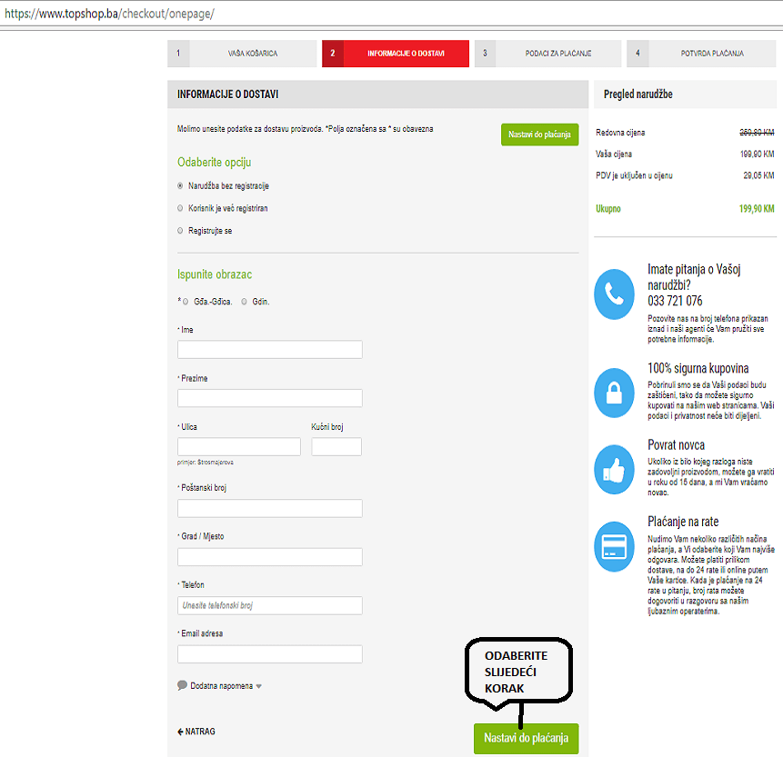Go back using the NATRAG link
Viewport: 783px width, 757px height.
point(196,732)
